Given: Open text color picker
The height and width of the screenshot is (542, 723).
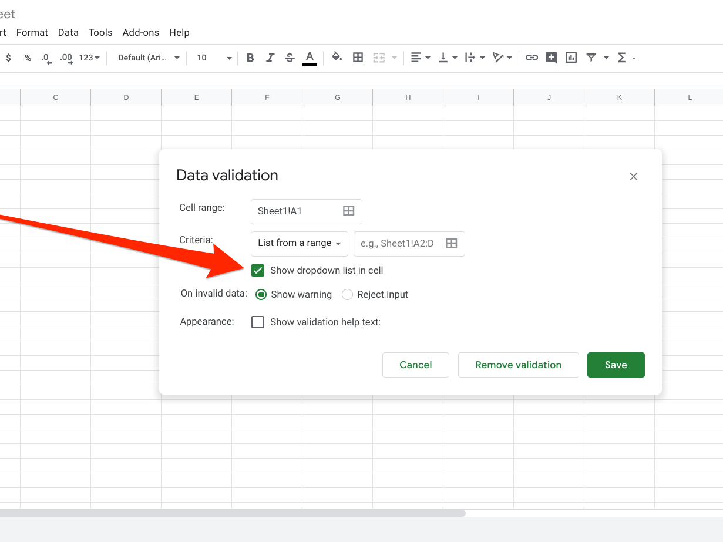Looking at the screenshot, I should 310,58.
